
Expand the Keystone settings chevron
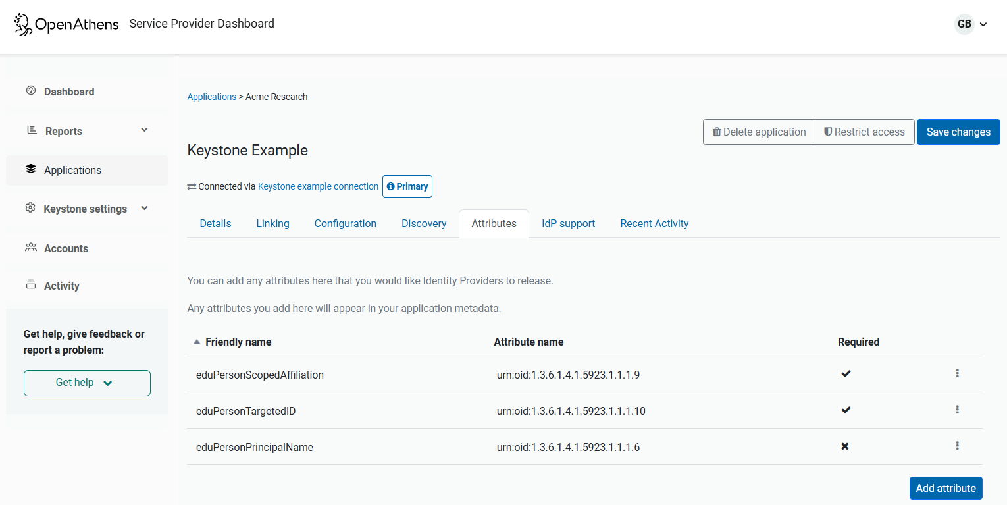tap(144, 208)
